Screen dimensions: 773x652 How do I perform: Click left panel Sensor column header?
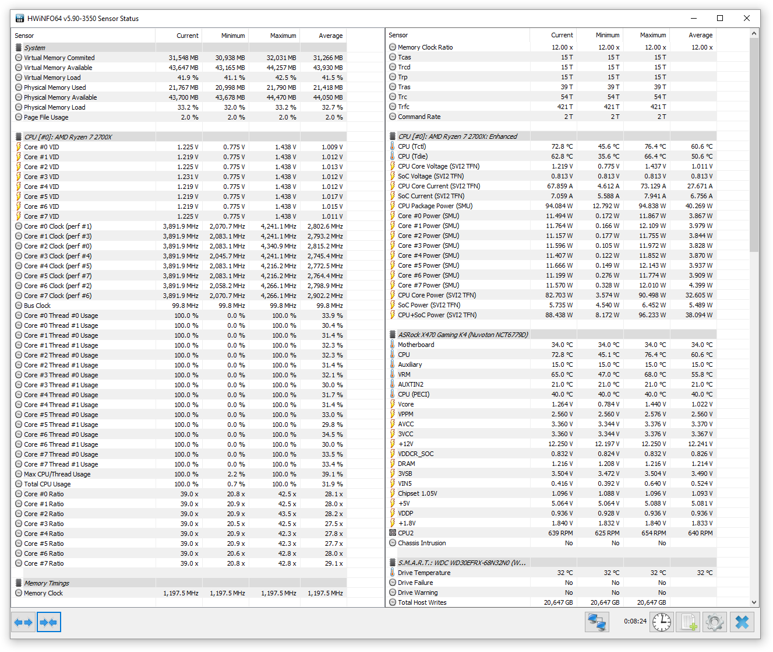tap(83, 36)
